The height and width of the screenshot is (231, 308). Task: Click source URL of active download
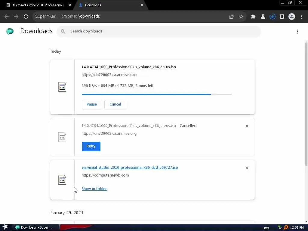coord(109,75)
